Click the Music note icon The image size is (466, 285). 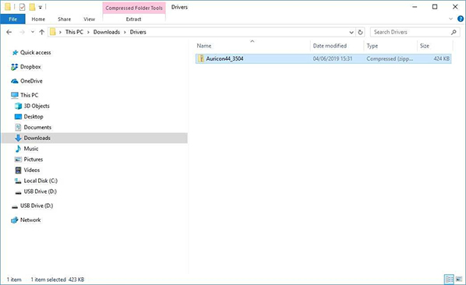coord(18,149)
